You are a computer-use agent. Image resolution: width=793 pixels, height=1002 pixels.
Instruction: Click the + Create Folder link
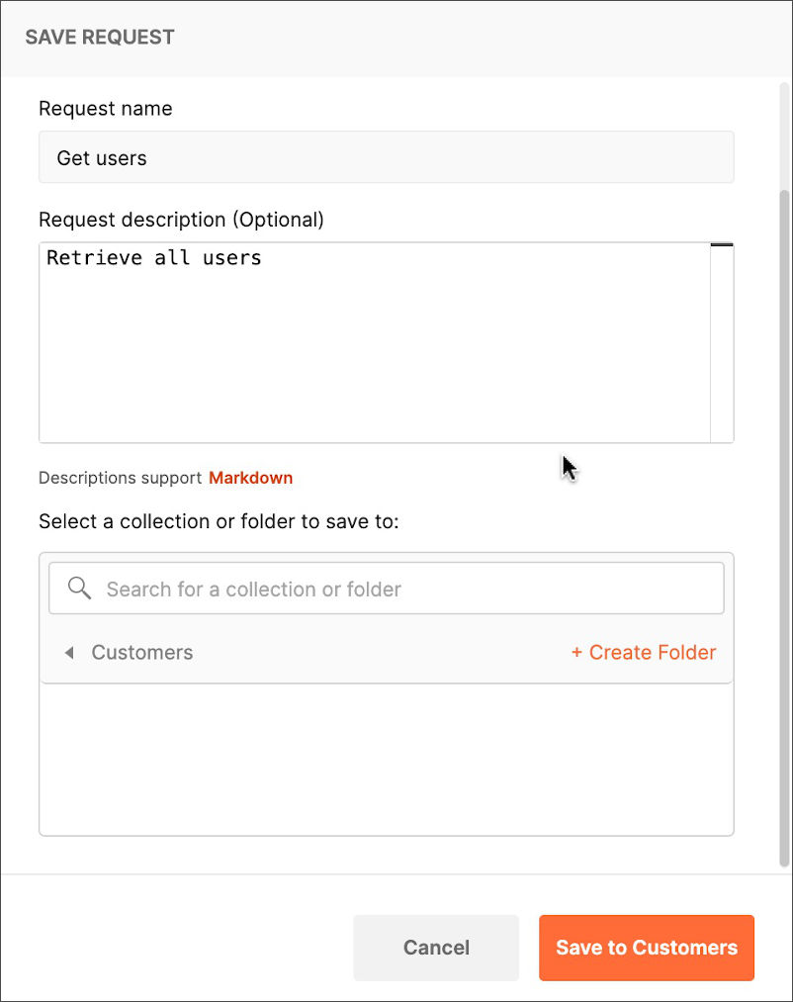[644, 653]
